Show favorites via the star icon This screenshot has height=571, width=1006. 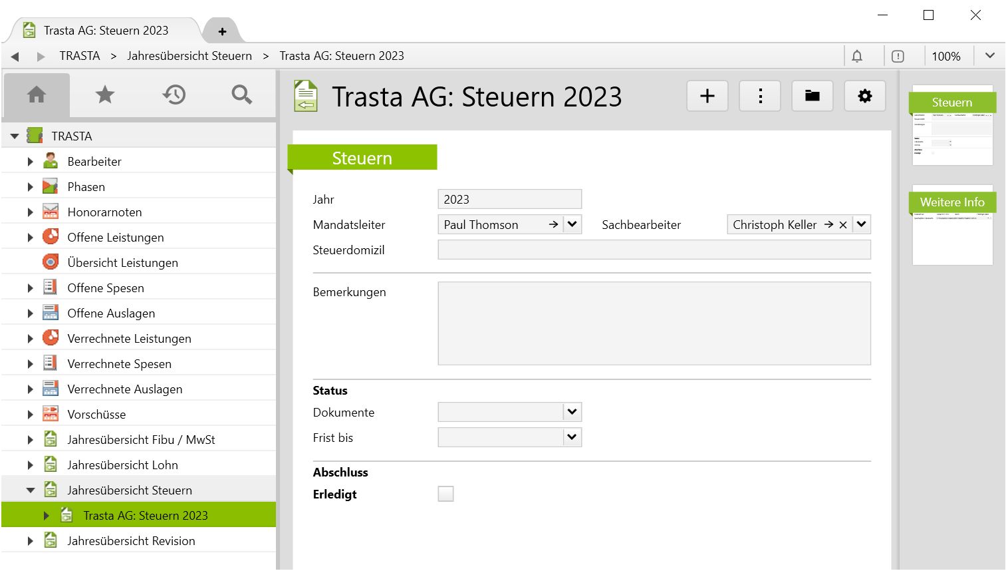(x=105, y=95)
